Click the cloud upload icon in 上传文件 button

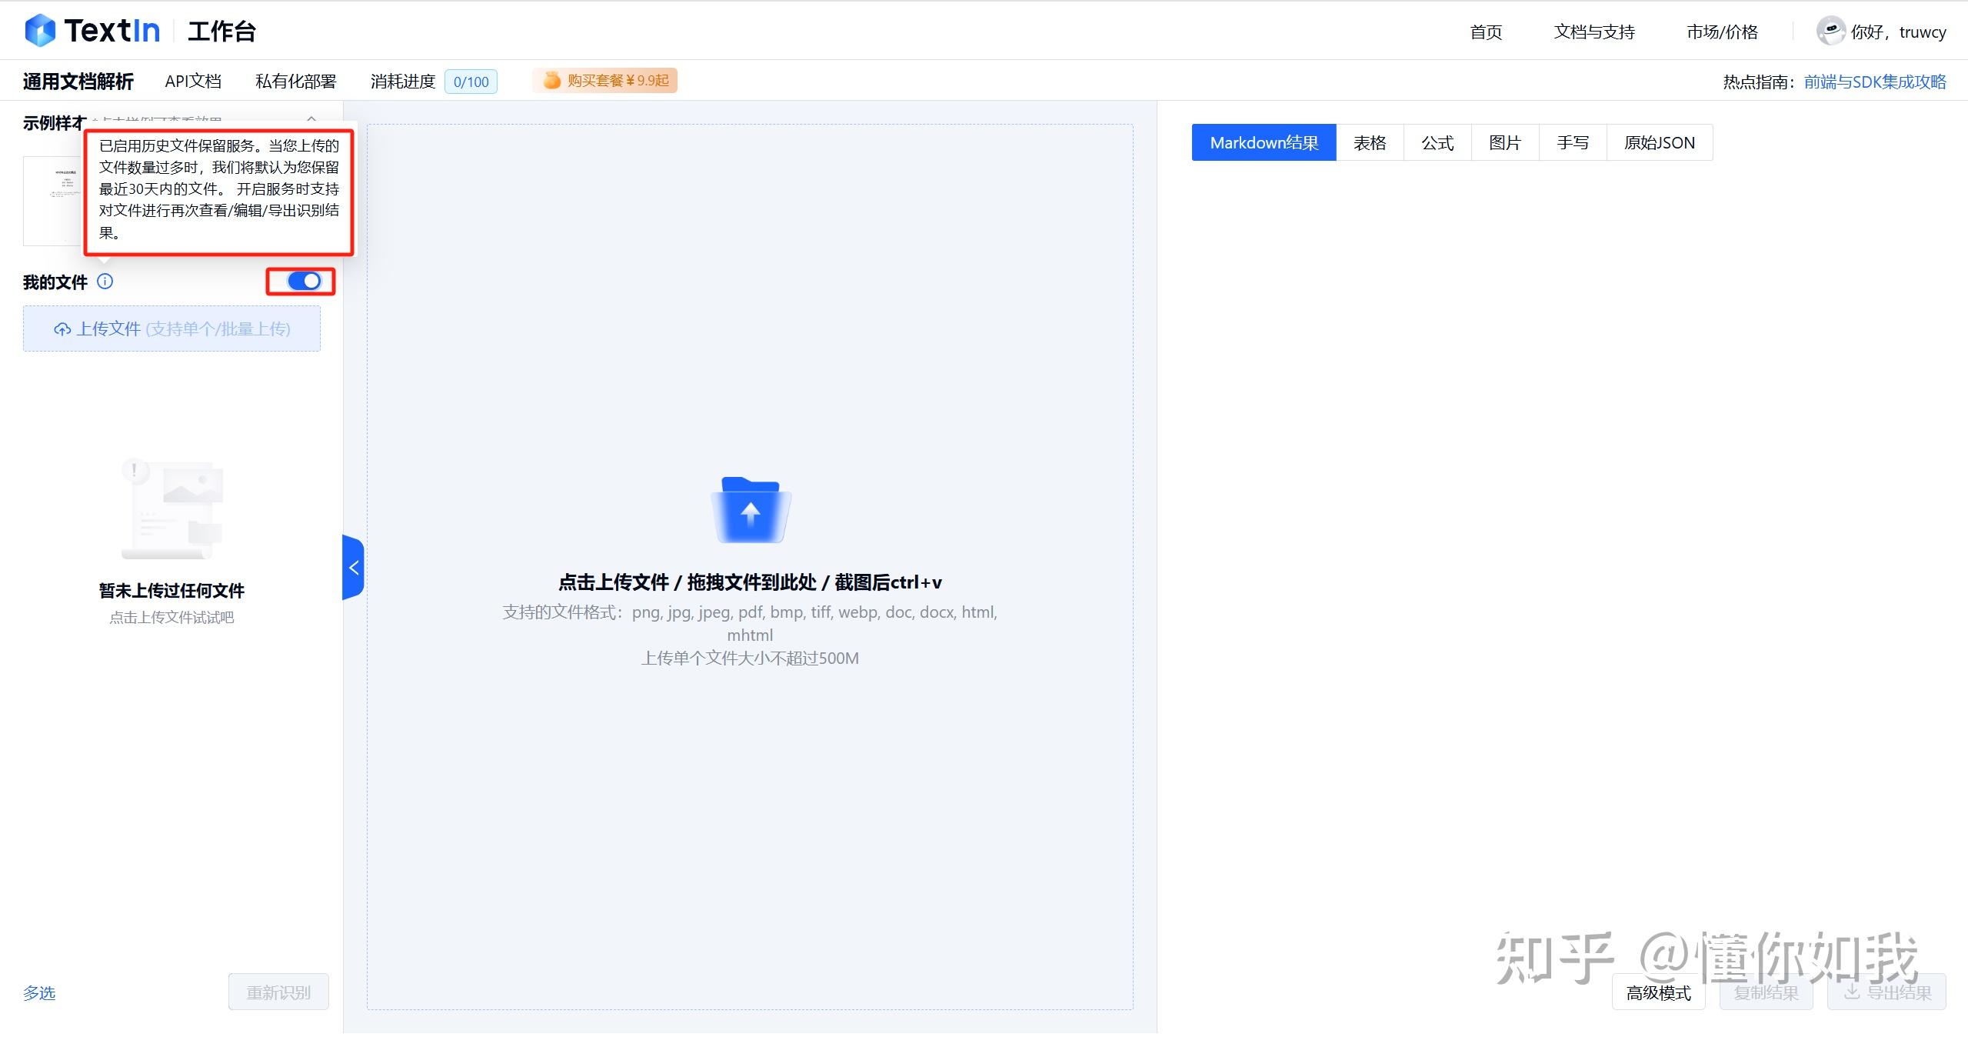tap(62, 328)
